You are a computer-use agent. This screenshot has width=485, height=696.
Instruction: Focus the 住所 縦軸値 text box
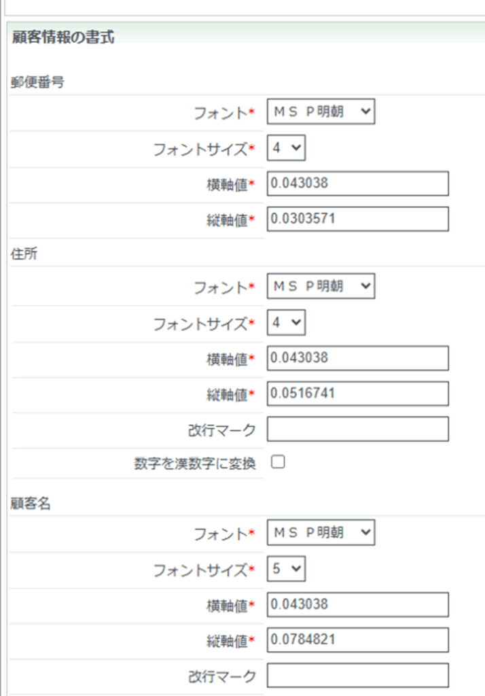[x=358, y=394]
